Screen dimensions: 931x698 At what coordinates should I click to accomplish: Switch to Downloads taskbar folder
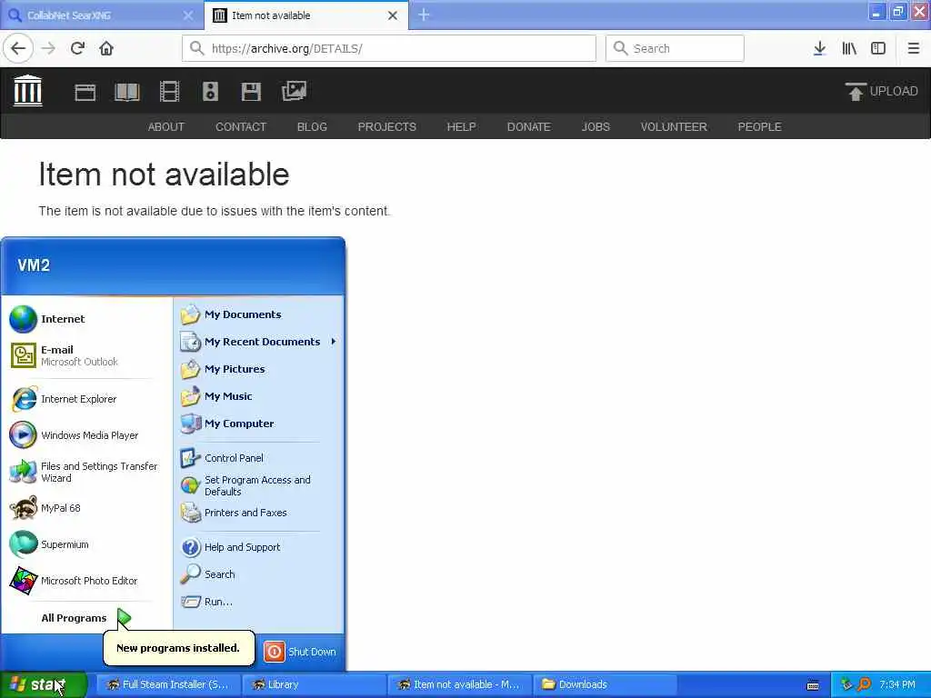click(605, 684)
